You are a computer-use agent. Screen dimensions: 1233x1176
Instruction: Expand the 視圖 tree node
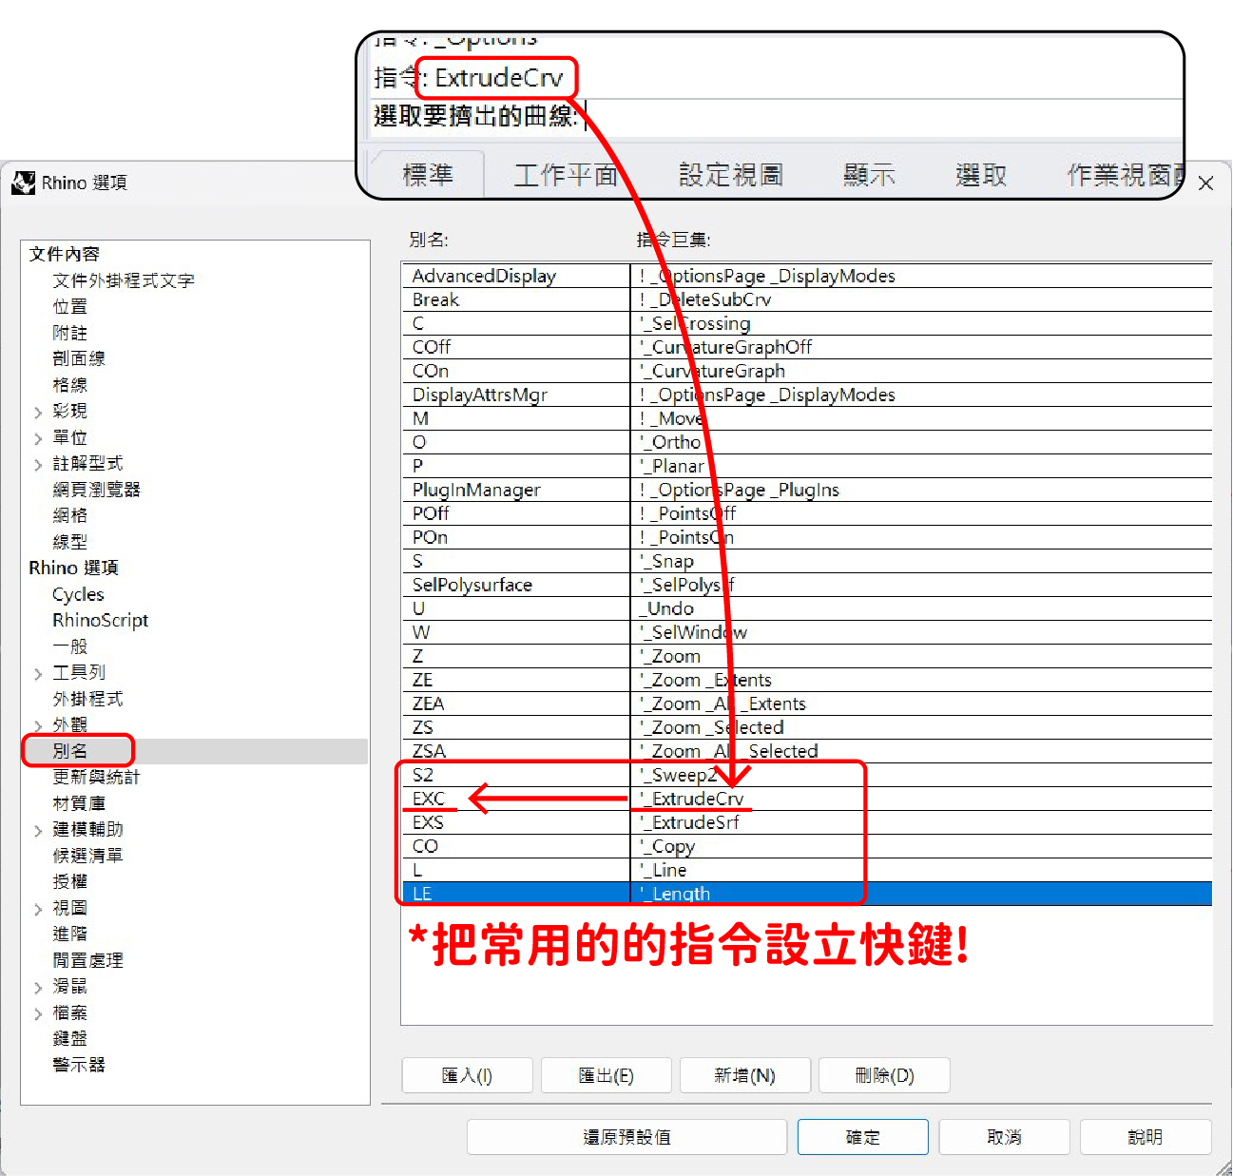[38, 909]
